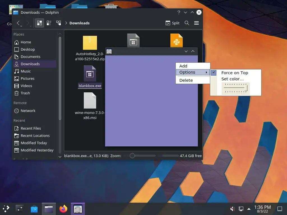The width and height of the screenshot is (287, 215).
Task: Show files Modified Today
Action: [35, 143]
